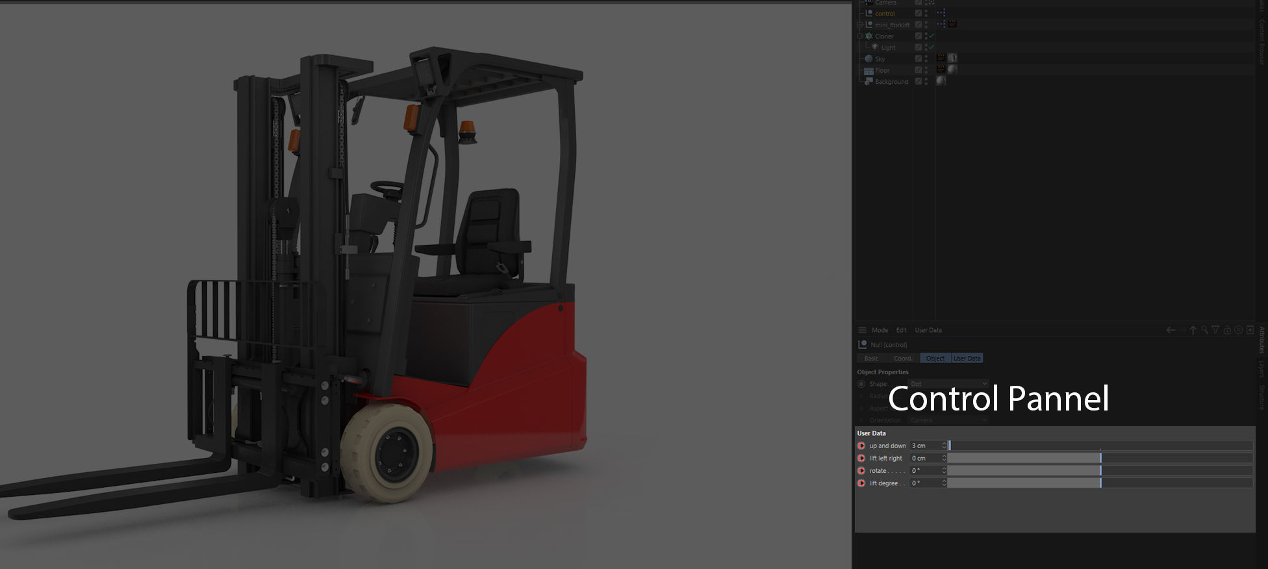Open the Content Browser side tab
This screenshot has height=569, width=1268.
1262,42
